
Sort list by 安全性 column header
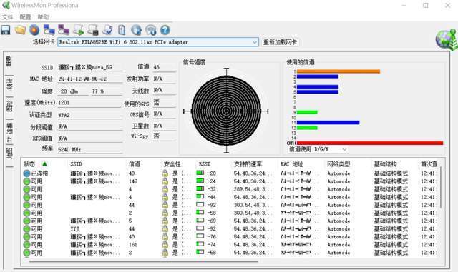pyautogui.click(x=172, y=164)
